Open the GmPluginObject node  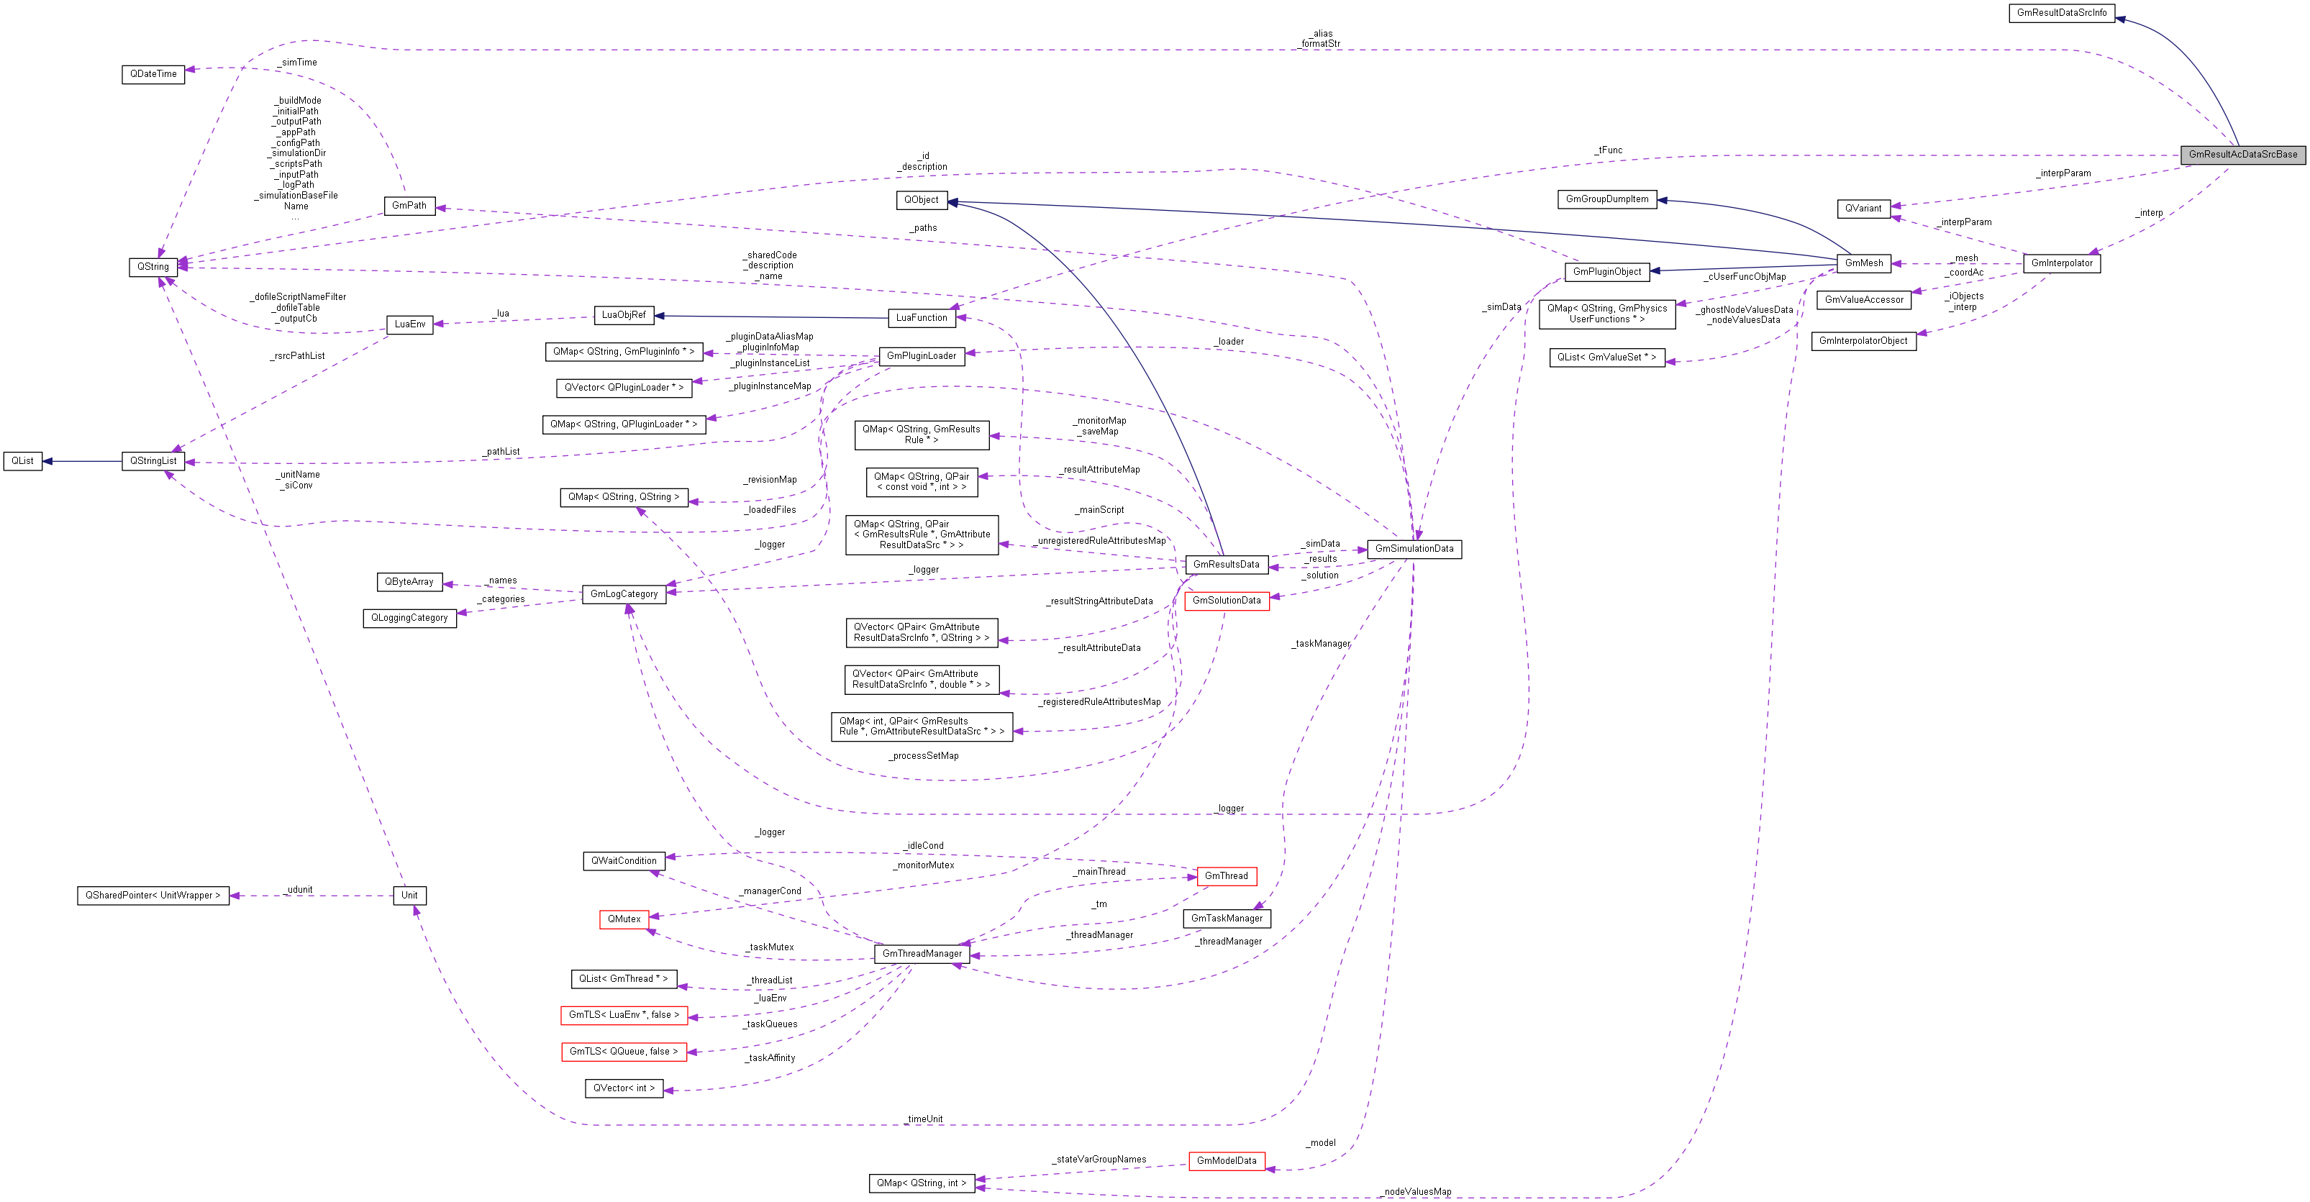pos(1607,273)
